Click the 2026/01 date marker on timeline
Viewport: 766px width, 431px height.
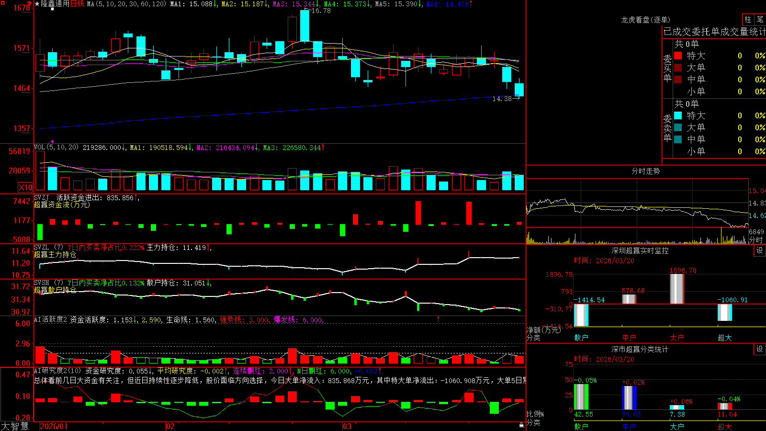click(x=54, y=426)
